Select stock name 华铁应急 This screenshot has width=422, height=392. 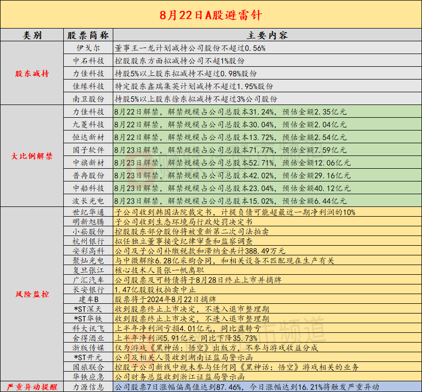[x=88, y=377]
